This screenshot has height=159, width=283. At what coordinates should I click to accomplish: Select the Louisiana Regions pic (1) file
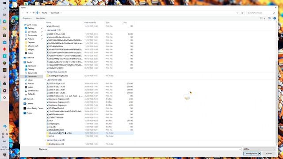(x=90, y=102)
